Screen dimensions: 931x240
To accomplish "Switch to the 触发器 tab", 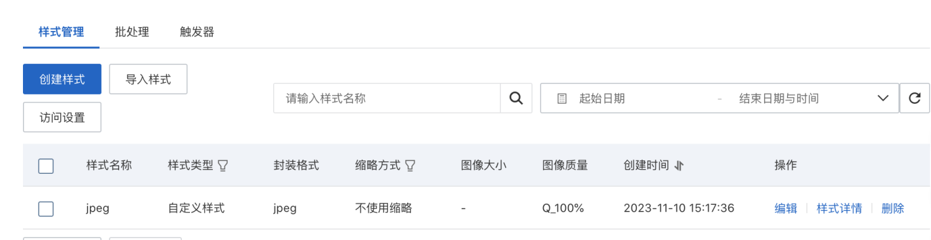I will (197, 32).
